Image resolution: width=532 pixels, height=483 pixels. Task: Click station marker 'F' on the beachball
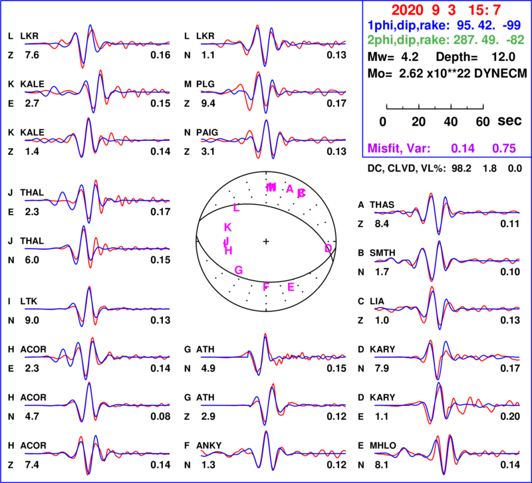[266, 287]
